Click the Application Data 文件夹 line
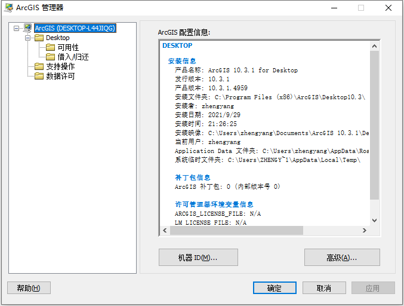Image resolution: width=404 pixels, height=306 pixels. point(272,151)
